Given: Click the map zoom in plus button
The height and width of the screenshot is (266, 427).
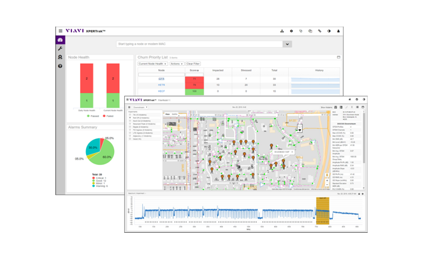Looking at the screenshot, I should tap(327, 180).
